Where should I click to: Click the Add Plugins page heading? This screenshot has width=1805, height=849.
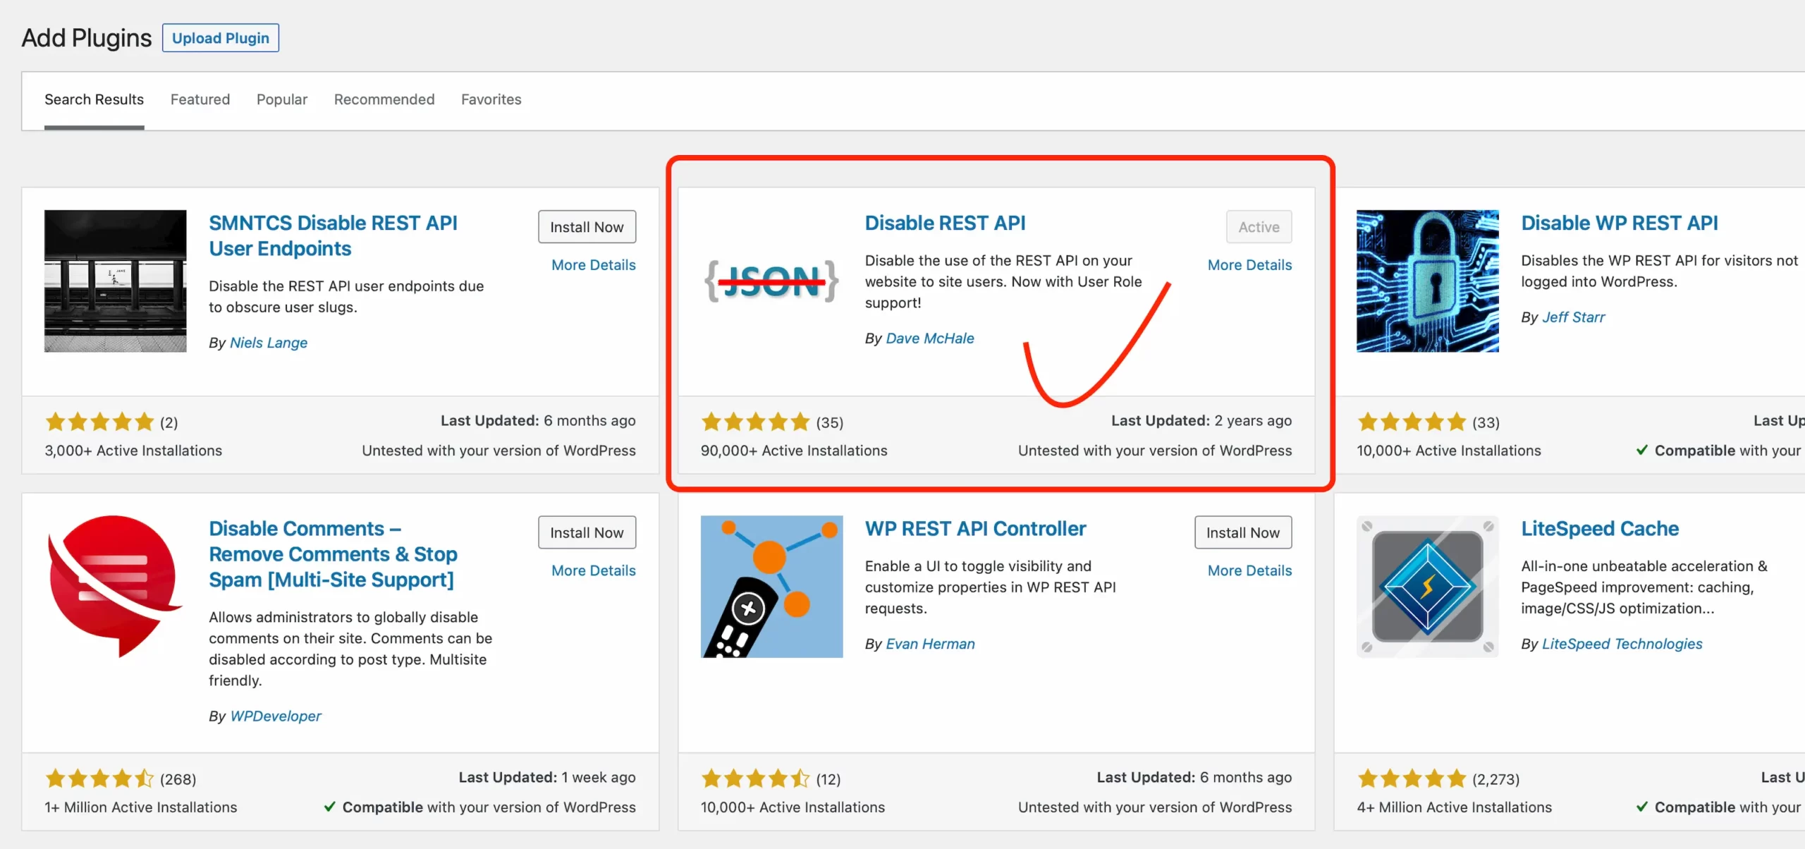87,38
